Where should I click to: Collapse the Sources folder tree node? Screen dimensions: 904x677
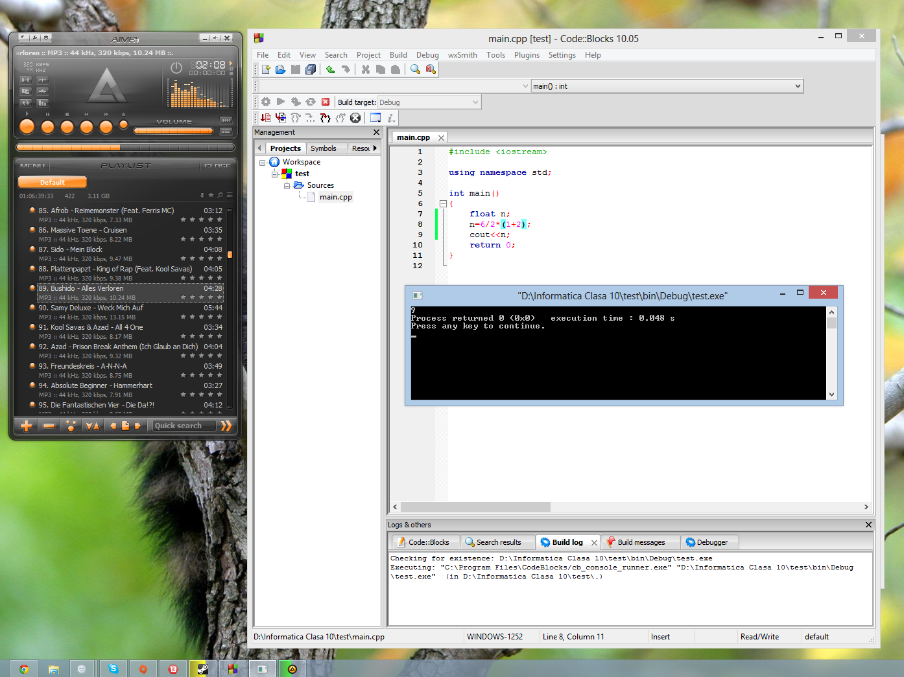point(287,186)
